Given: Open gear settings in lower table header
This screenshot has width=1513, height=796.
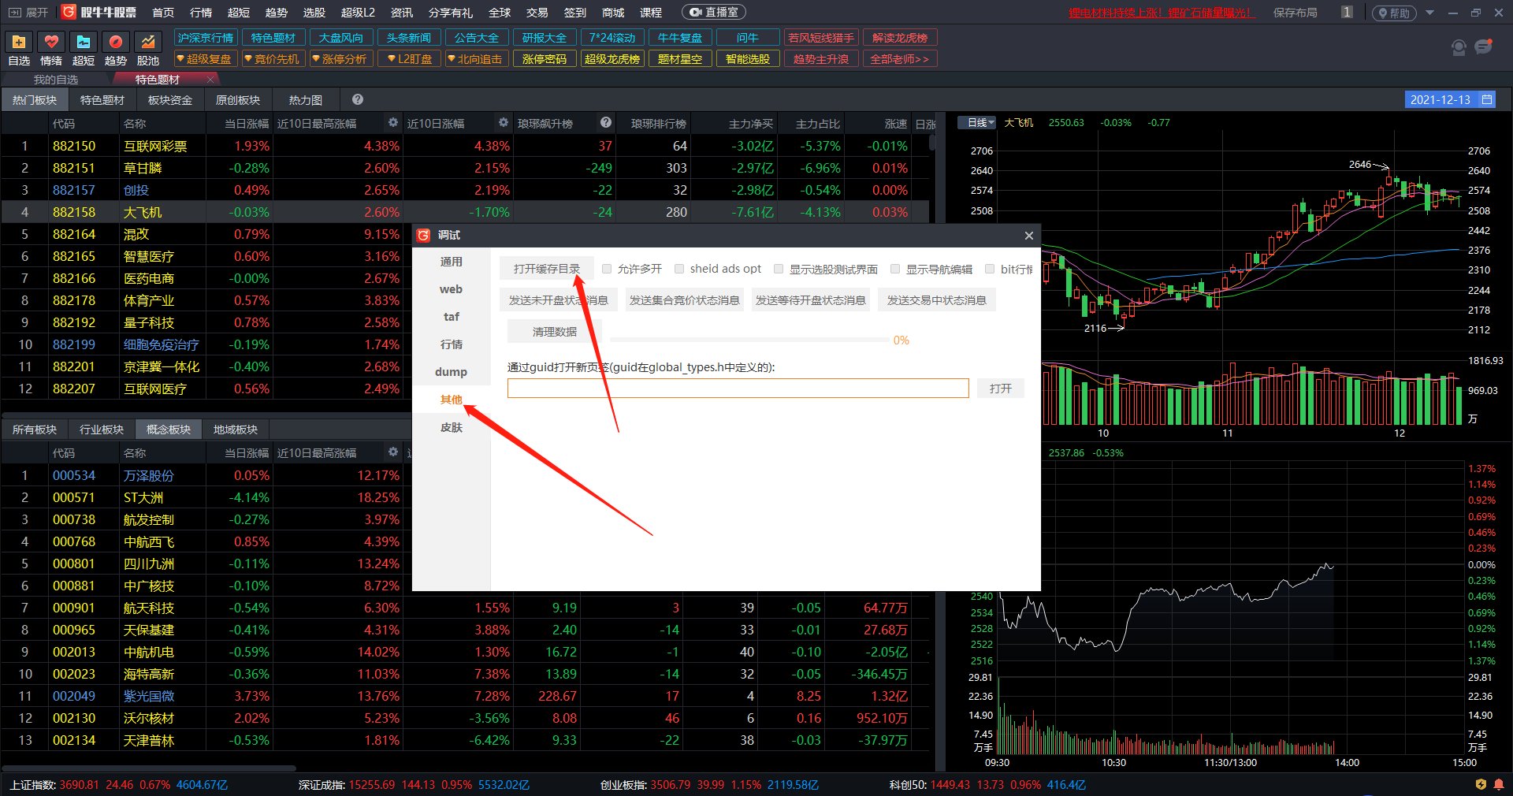Looking at the screenshot, I should (393, 452).
